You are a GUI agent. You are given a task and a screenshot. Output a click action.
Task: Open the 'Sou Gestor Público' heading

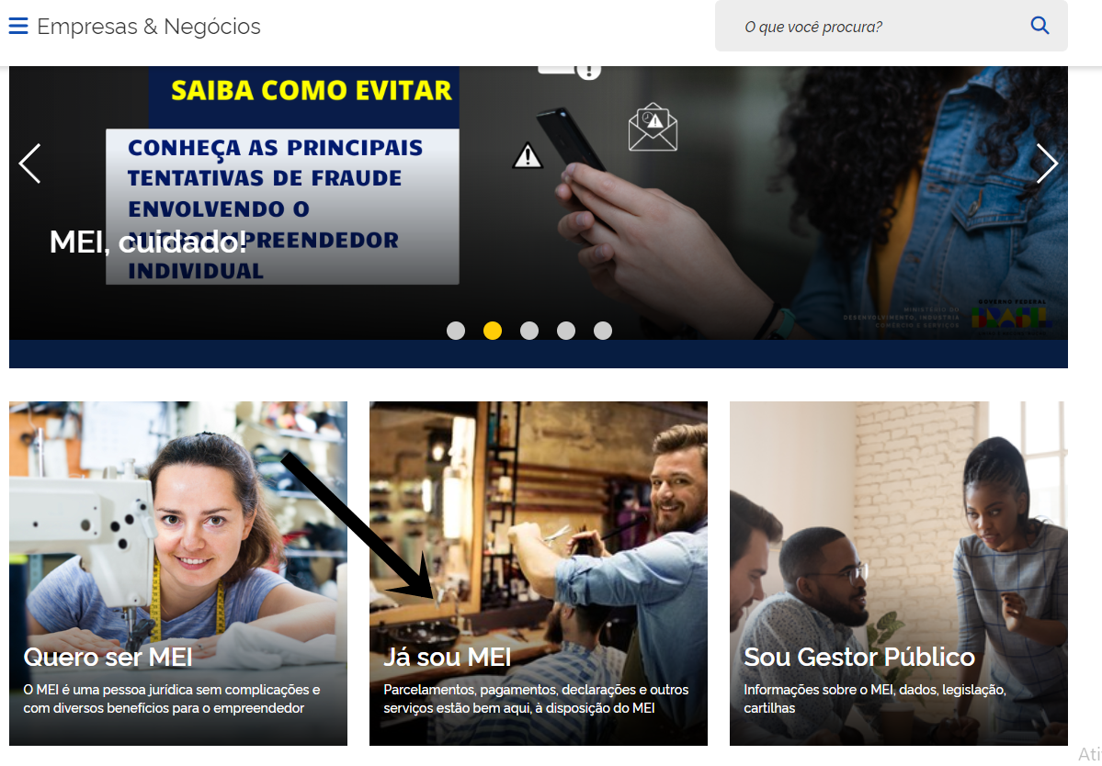[858, 658]
